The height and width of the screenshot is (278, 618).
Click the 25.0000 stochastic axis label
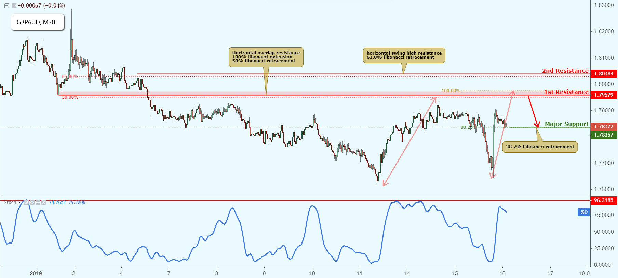click(604, 248)
